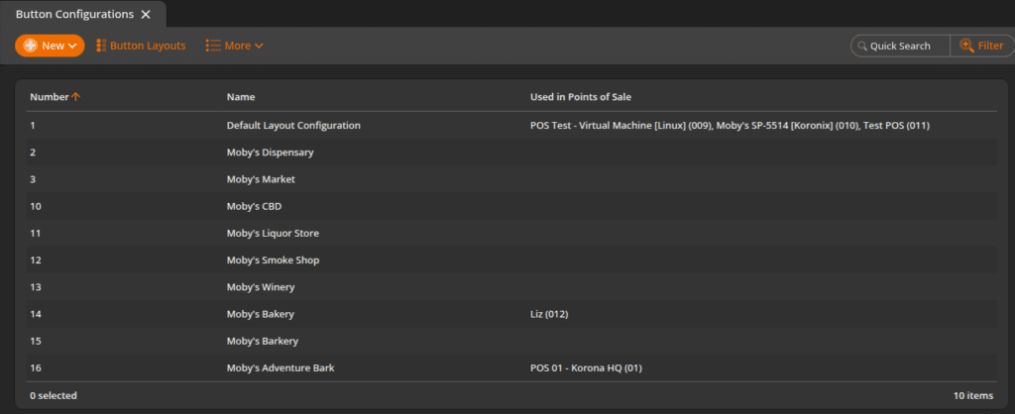Click the Button Layouts grid icon
Image resolution: width=1015 pixels, height=414 pixels.
101,46
